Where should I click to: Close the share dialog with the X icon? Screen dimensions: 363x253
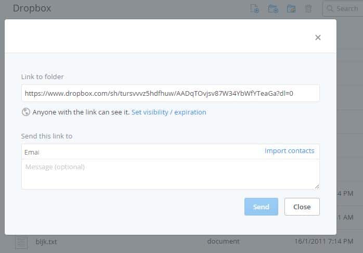318,37
